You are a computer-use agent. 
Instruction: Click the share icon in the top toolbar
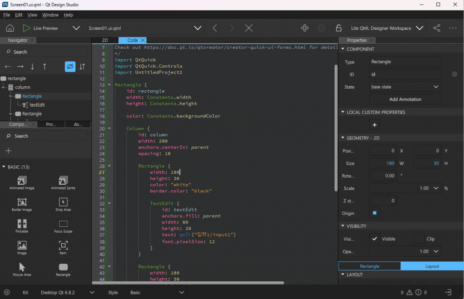(x=436, y=28)
